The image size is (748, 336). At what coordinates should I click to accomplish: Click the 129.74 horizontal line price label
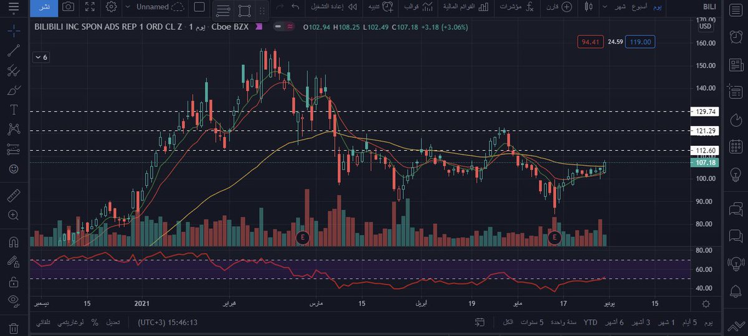(x=705, y=112)
